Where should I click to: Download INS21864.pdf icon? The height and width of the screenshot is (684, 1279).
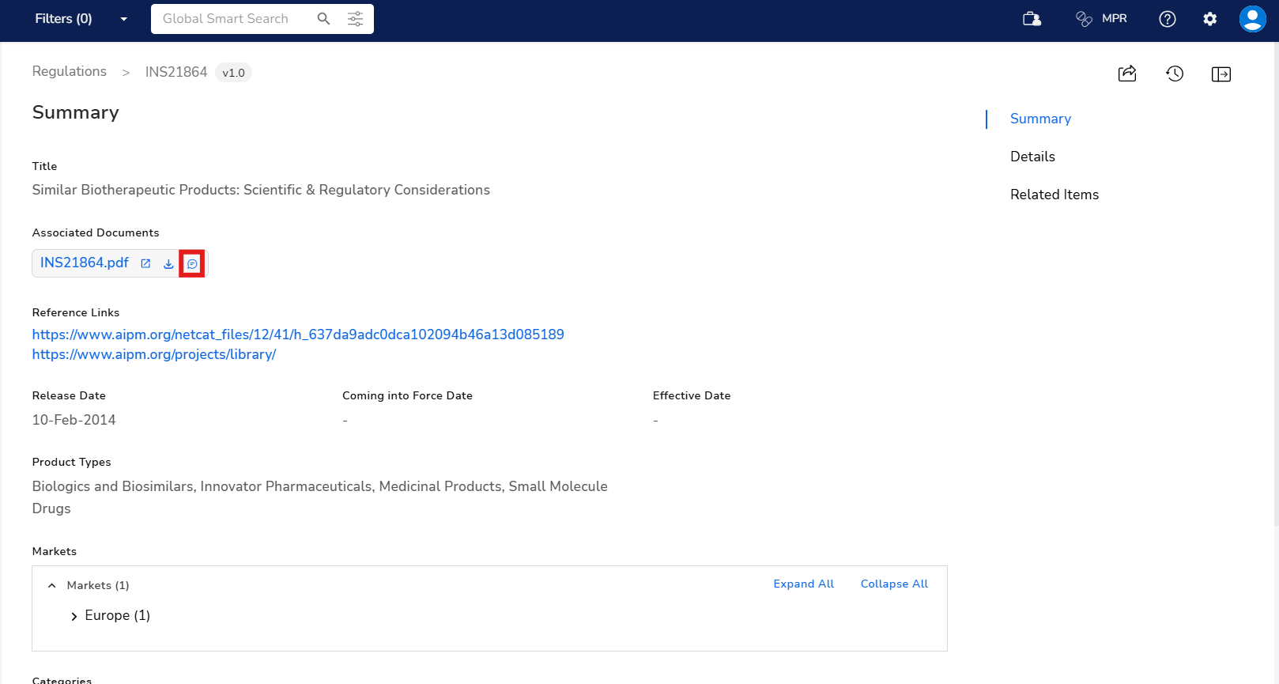pos(168,264)
